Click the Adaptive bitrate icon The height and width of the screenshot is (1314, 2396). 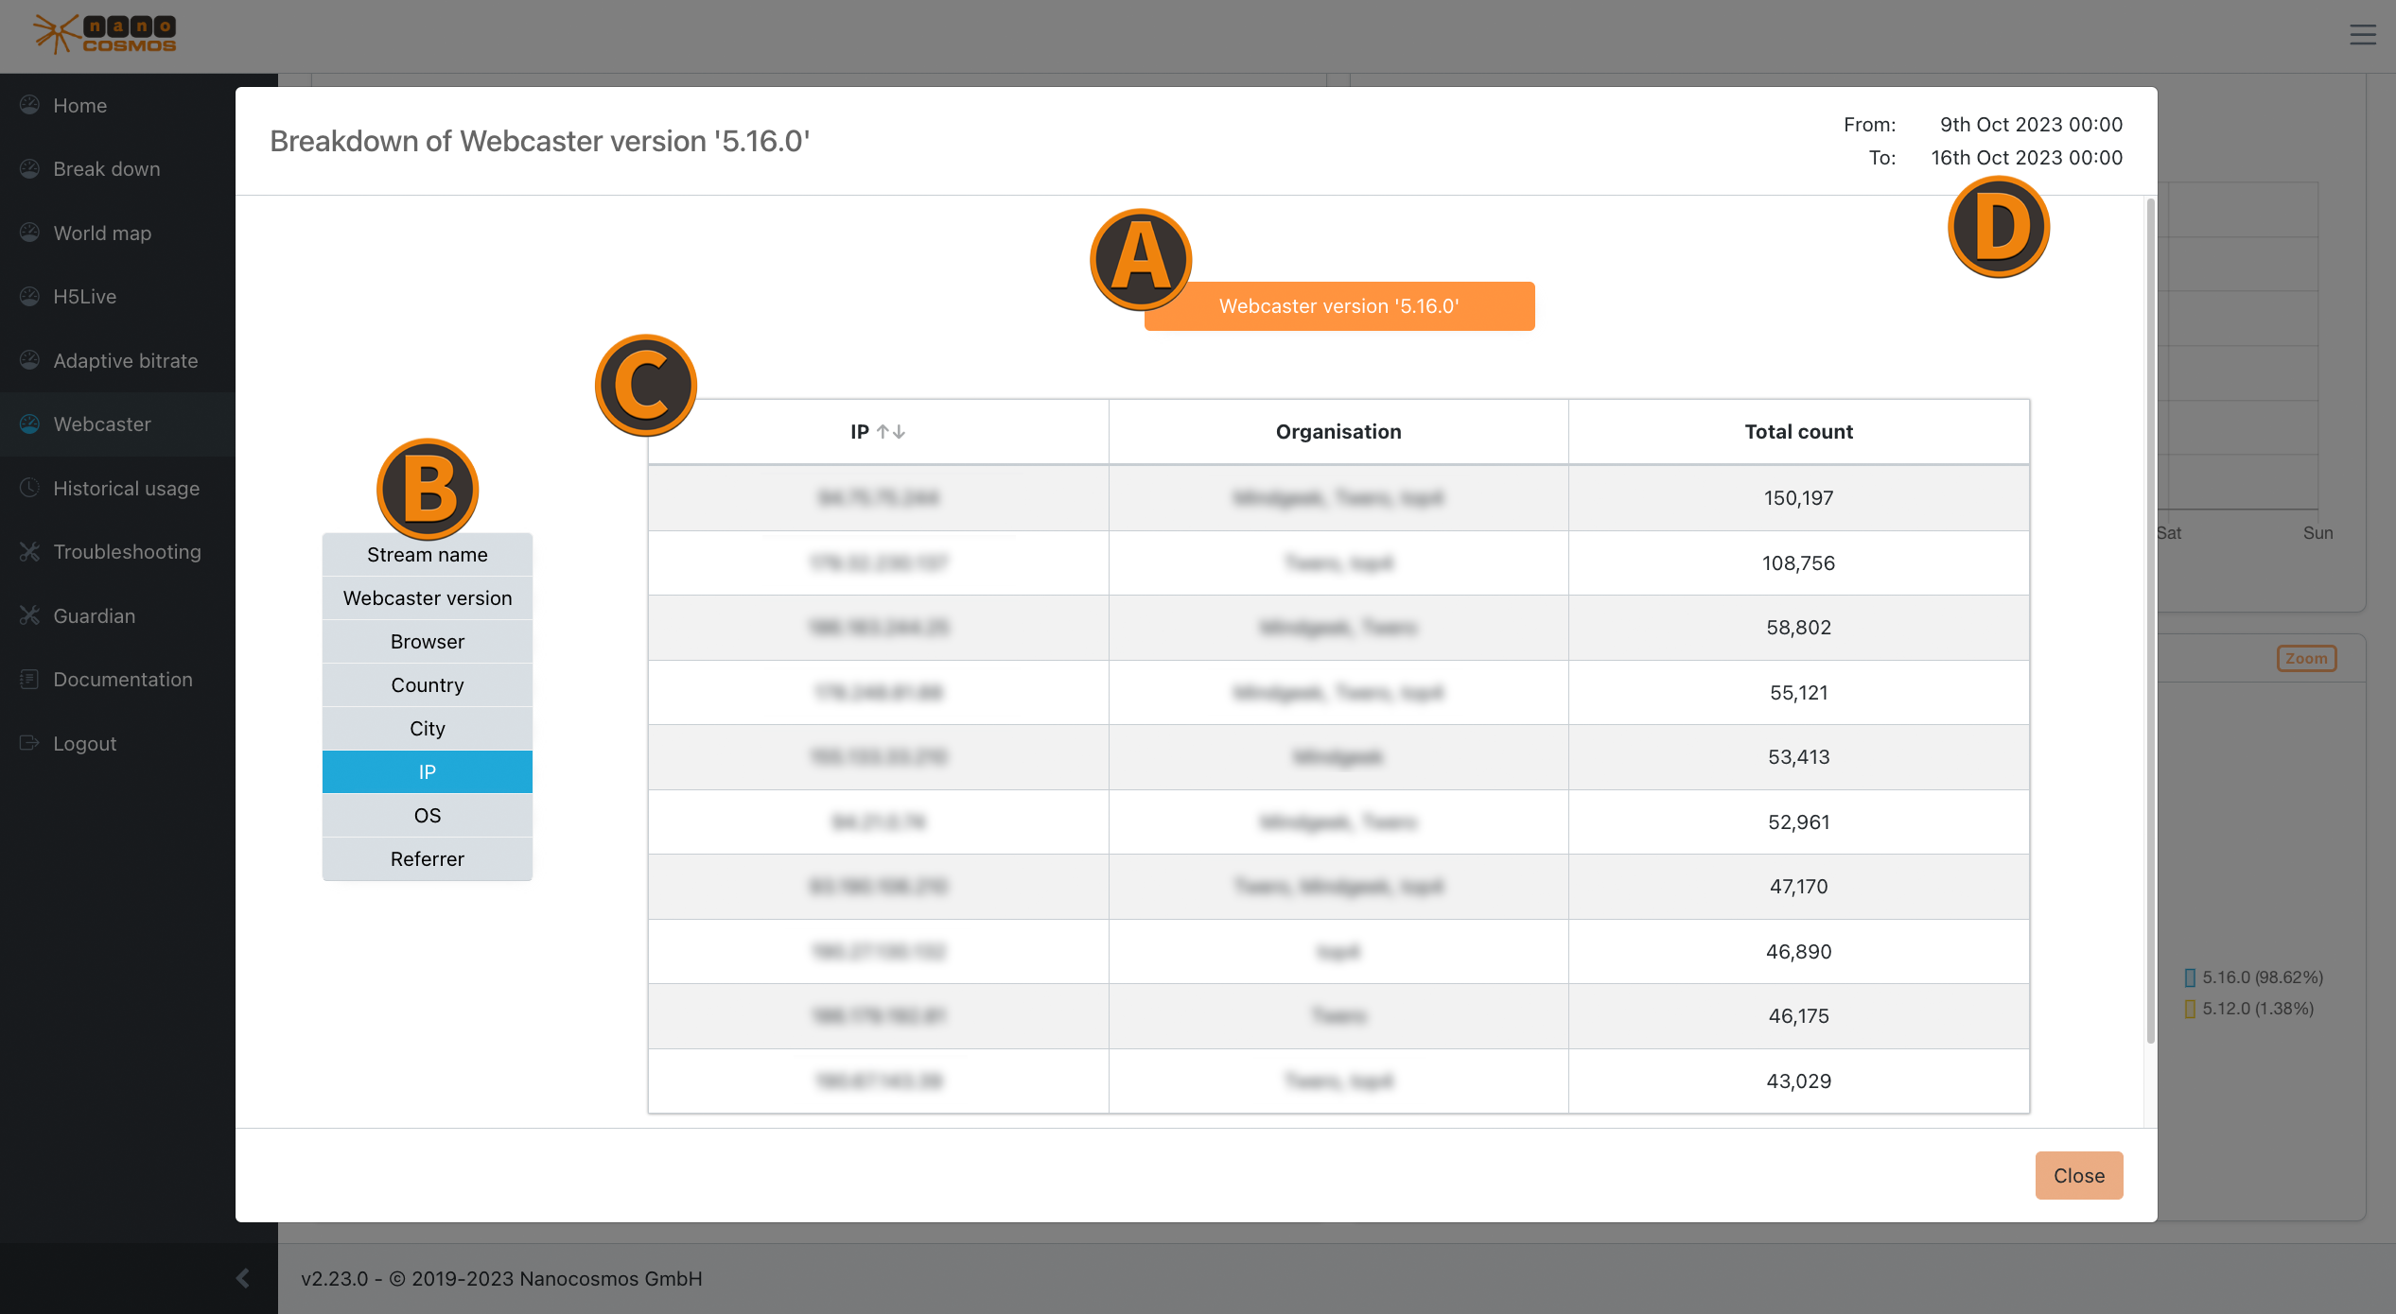point(30,360)
